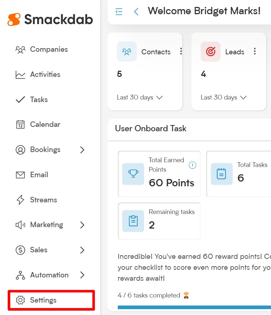Click the Smackdab logo
This screenshot has width=271, height=315.
(50, 19)
